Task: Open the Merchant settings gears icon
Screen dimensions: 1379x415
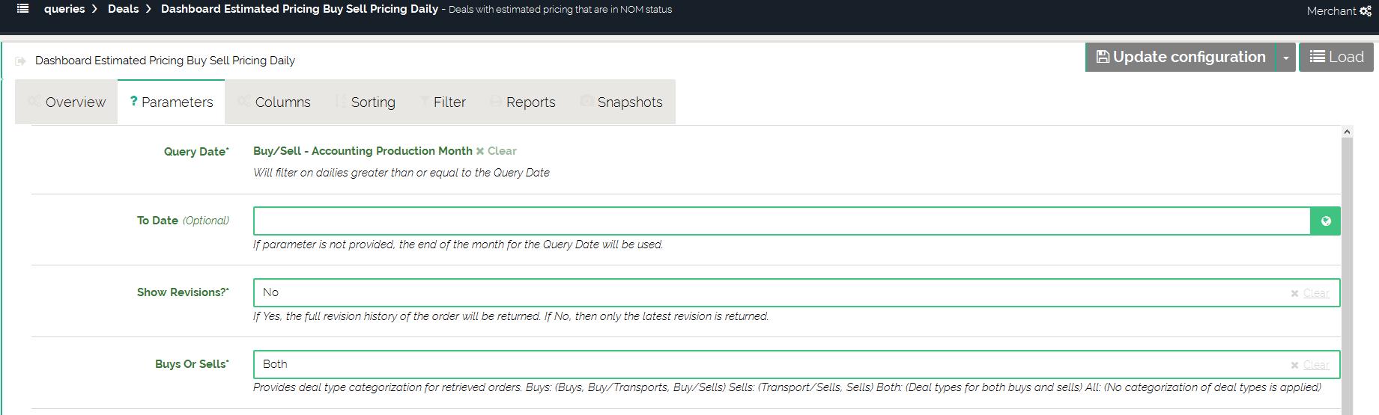Action: [x=1366, y=11]
